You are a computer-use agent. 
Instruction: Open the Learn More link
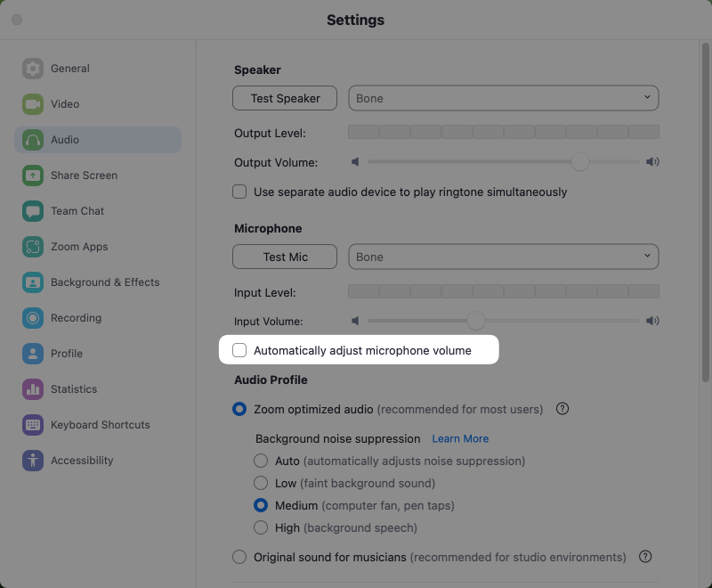[460, 438]
